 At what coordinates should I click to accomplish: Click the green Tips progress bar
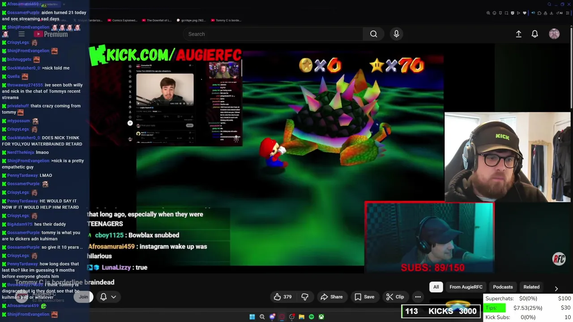pyautogui.click(x=495, y=308)
